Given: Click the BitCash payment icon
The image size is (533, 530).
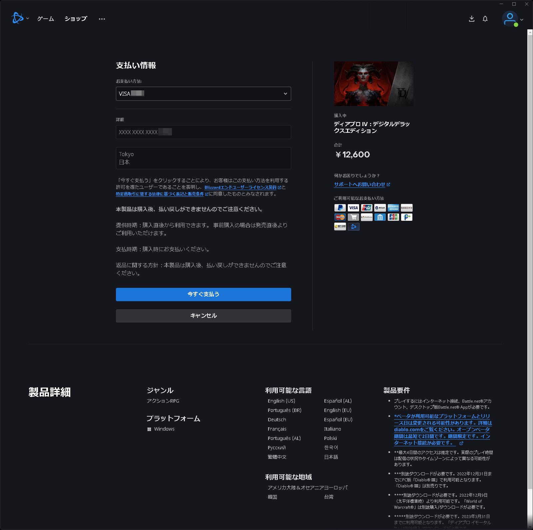Looking at the screenshot, I should pyautogui.click(x=380, y=208).
